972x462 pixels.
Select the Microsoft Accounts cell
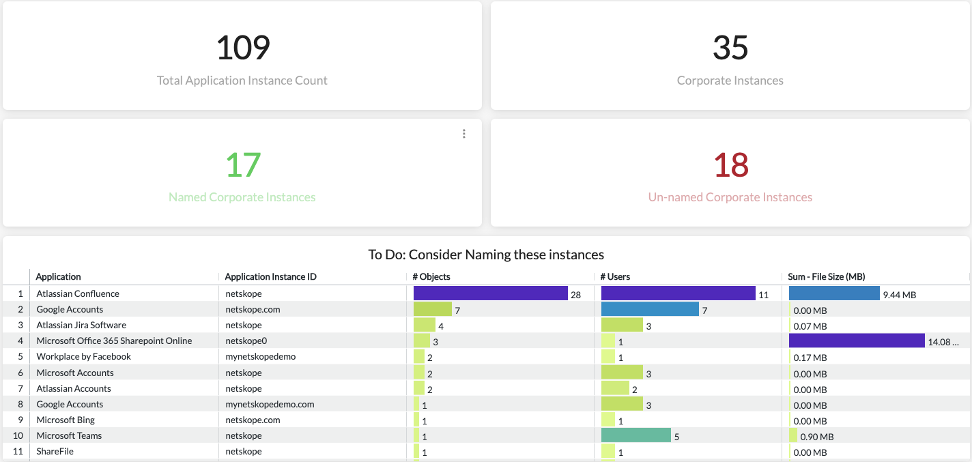75,373
